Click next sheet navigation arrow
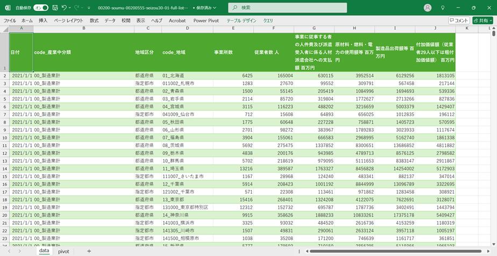 20,251
